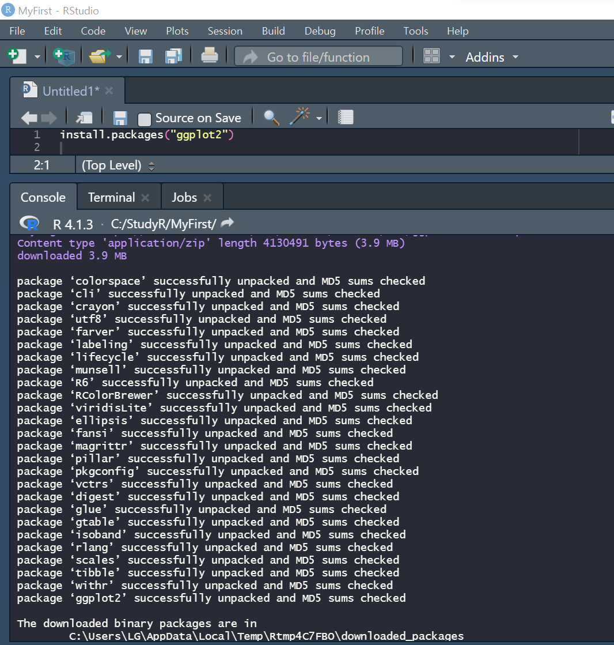Open the Debug menu
The width and height of the screenshot is (614, 645).
[320, 31]
